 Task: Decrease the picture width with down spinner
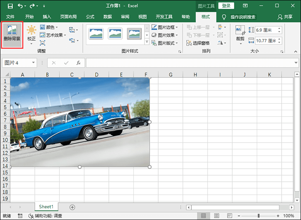pyautogui.click(x=279, y=43)
